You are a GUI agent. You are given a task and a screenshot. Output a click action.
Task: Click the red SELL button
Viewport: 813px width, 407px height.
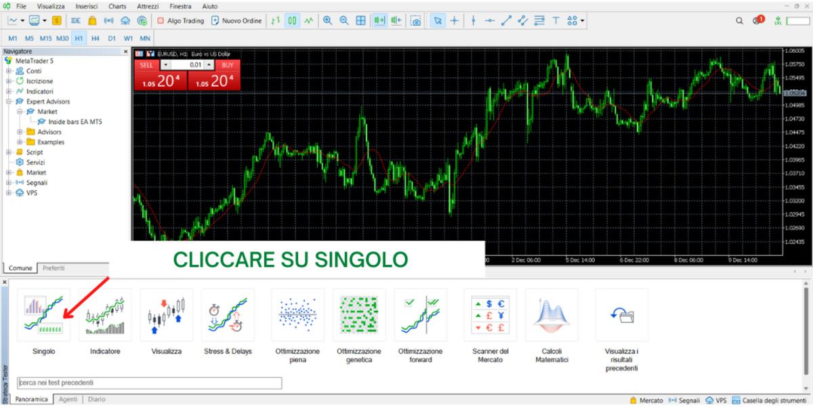[146, 65]
